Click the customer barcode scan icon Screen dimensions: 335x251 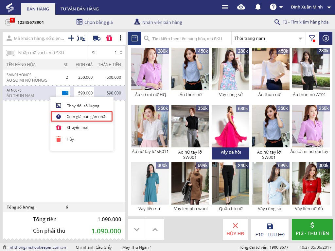81,38
